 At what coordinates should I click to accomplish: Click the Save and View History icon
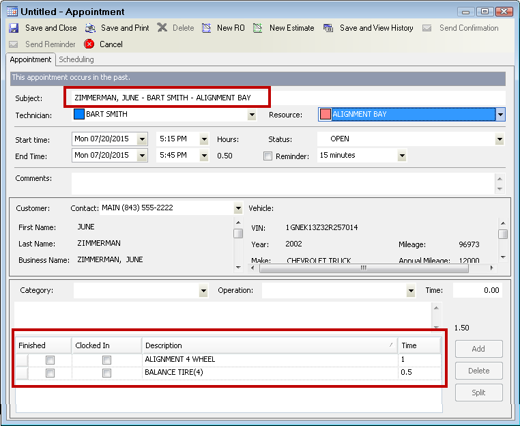[x=328, y=28]
